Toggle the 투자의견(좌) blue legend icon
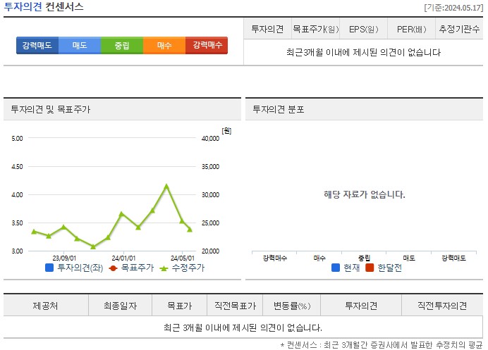 pyautogui.click(x=49, y=268)
